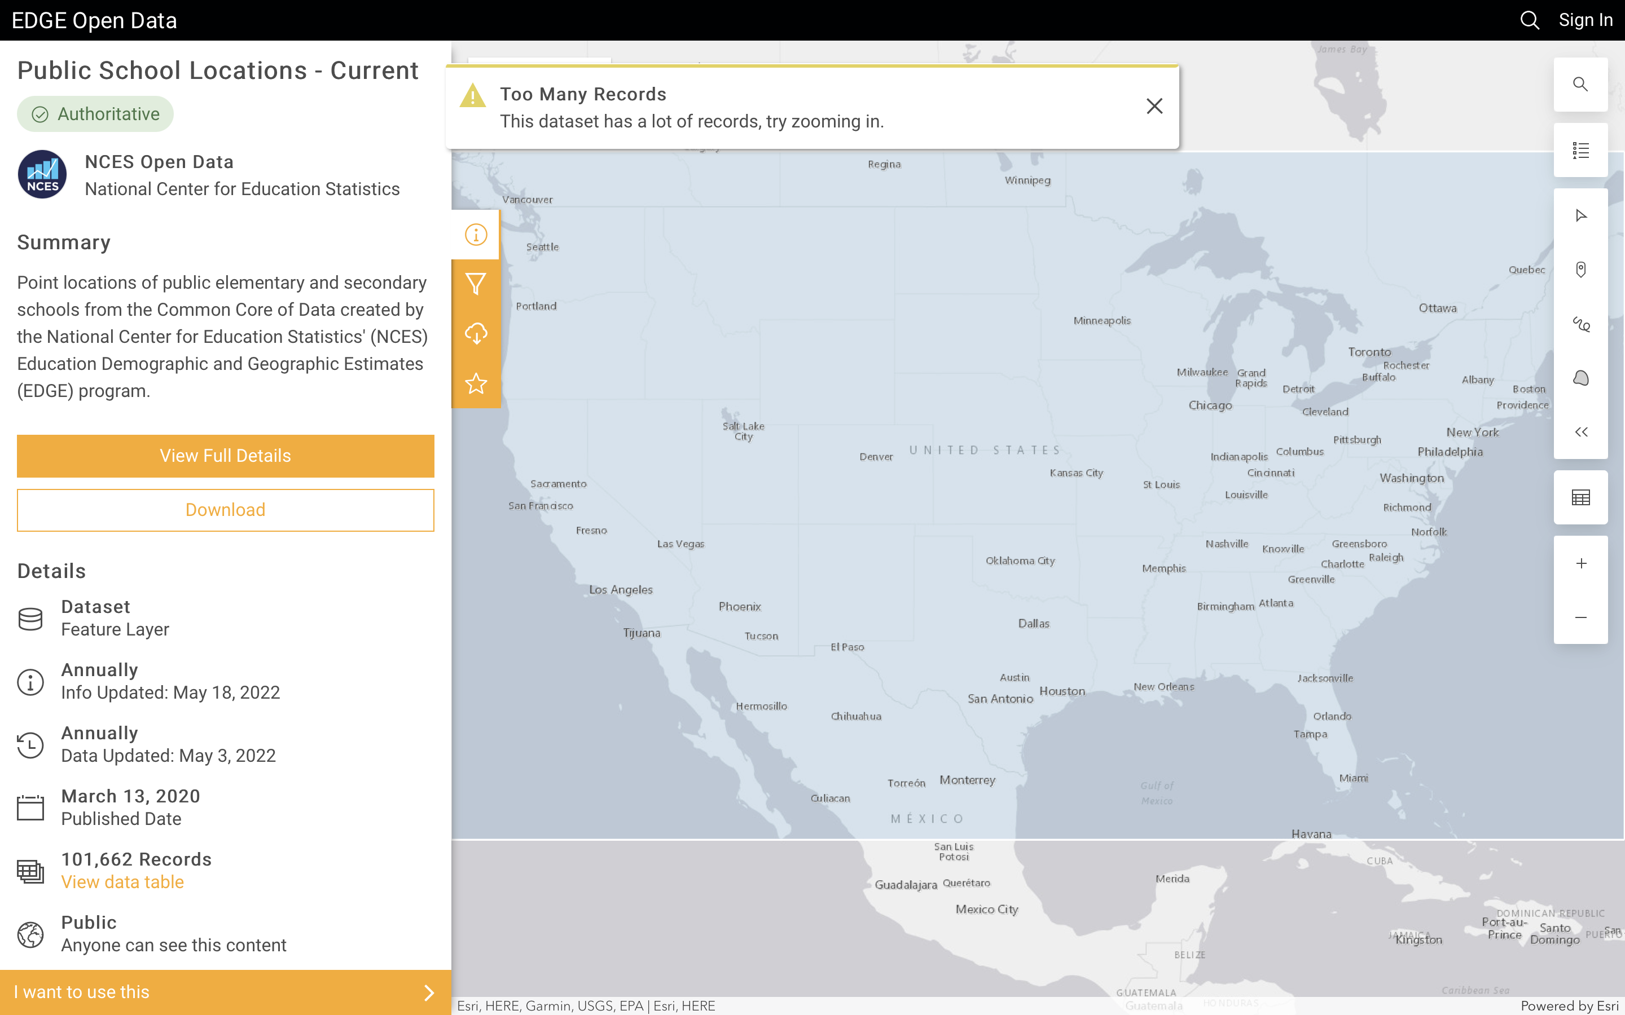Click the Dataset Feature Layer database icon
This screenshot has height=1015, width=1625.
30,619
